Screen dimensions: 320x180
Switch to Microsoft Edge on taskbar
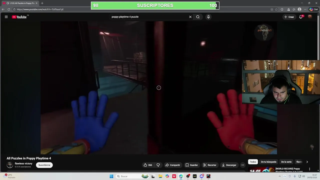coord(181,176)
